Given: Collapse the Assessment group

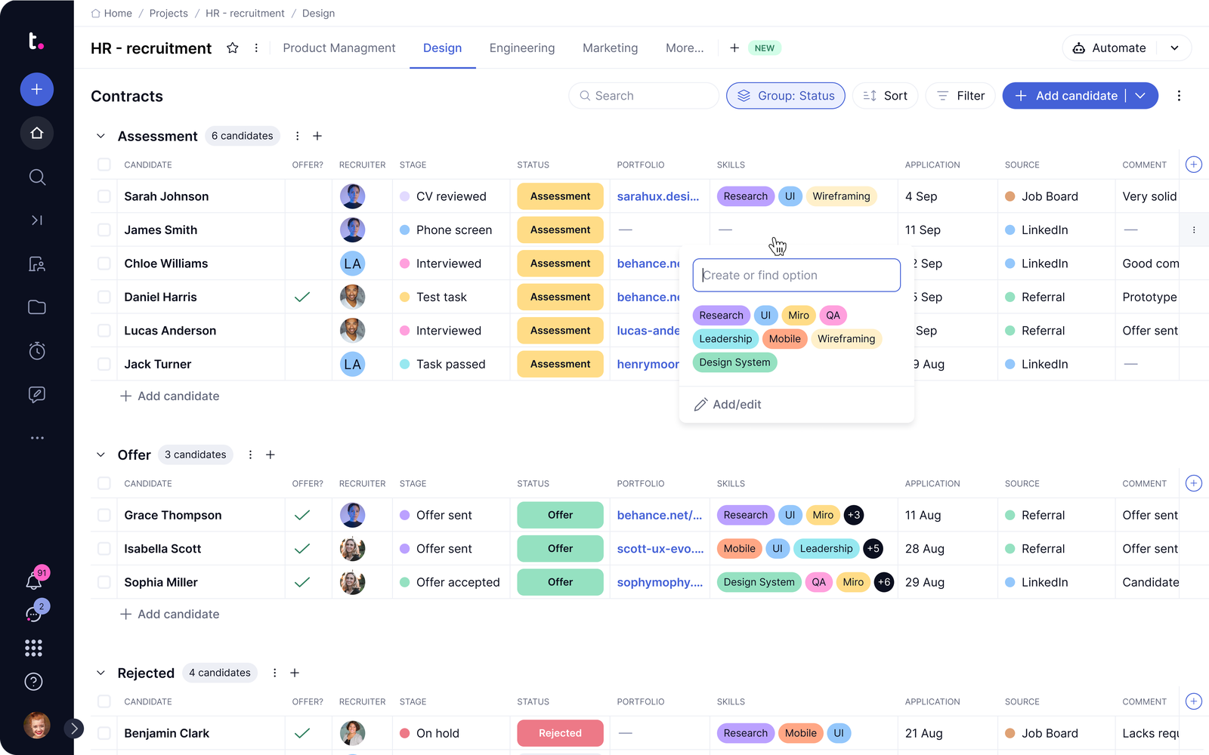Looking at the screenshot, I should tap(100, 136).
